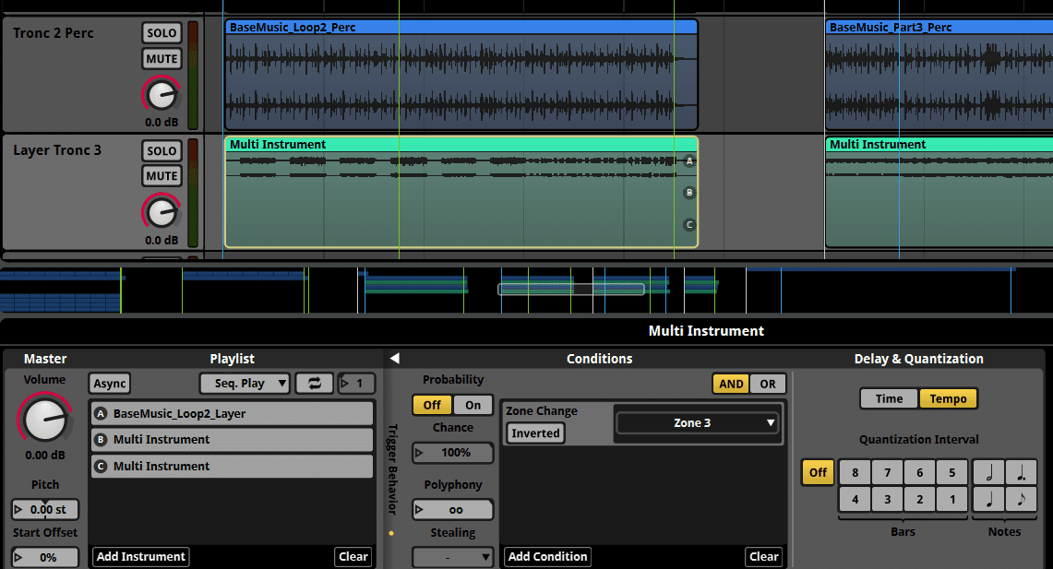Click the B badge on the Multi Instrument clip
Image resolution: width=1053 pixels, height=569 pixels.
pyautogui.click(x=689, y=193)
